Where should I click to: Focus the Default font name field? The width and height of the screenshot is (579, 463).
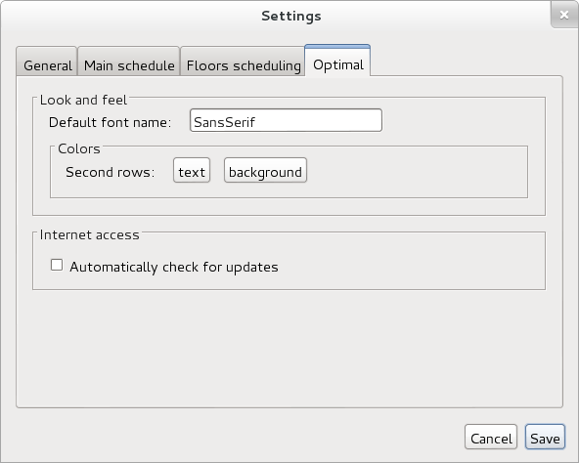click(x=286, y=120)
